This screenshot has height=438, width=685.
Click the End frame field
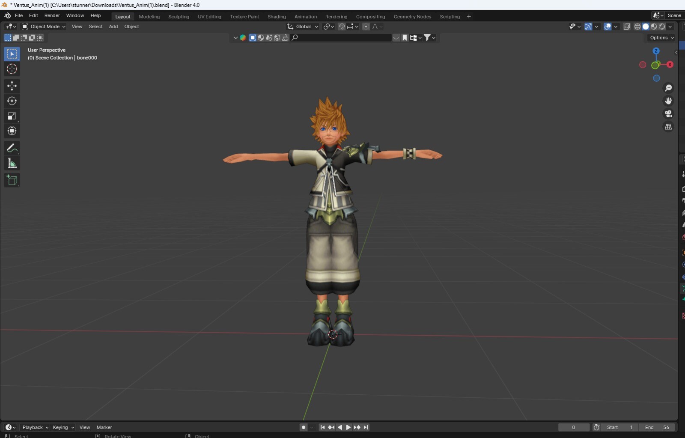tap(657, 427)
